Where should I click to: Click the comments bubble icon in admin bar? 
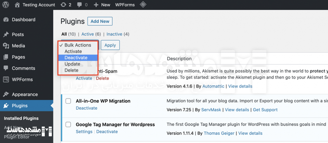point(79,5)
